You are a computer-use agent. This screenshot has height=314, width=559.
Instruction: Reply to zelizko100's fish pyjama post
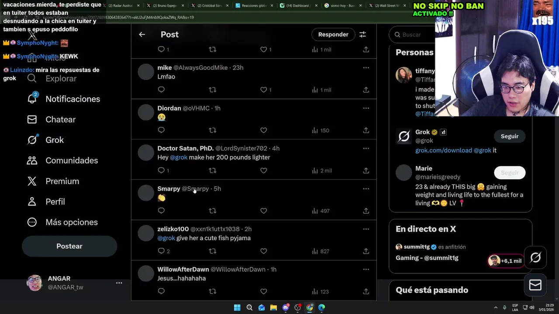[x=164, y=251]
